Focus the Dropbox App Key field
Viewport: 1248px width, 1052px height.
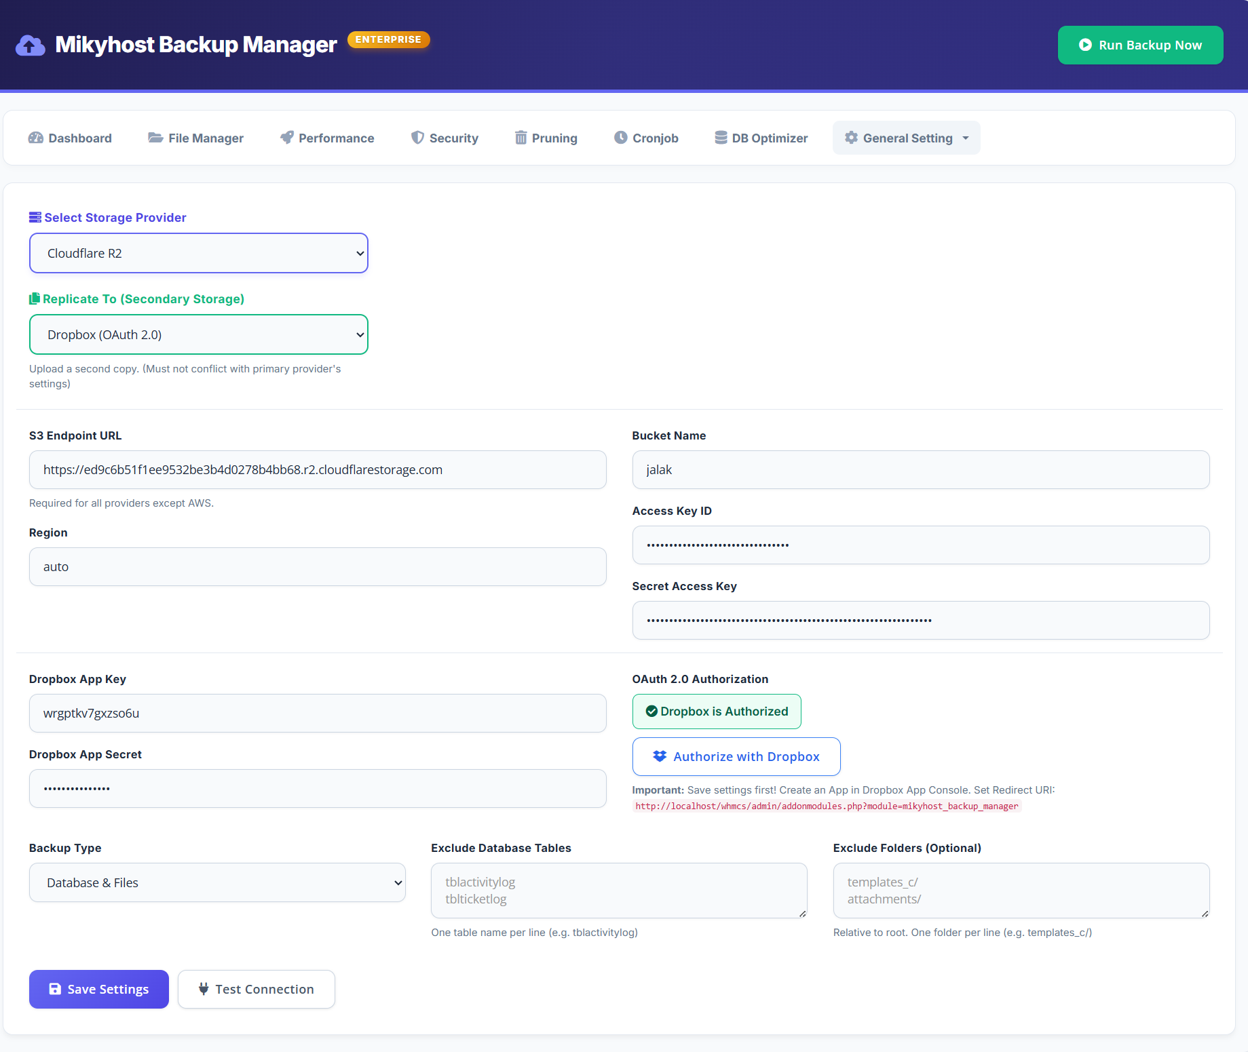(x=318, y=713)
